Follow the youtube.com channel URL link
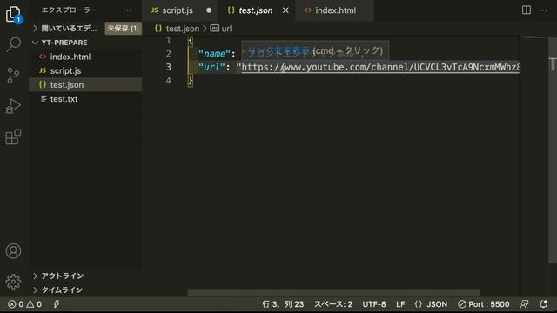This screenshot has width=557, height=313. pos(381,67)
